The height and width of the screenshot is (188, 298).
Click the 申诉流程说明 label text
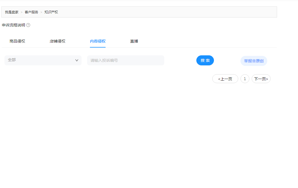(13, 25)
